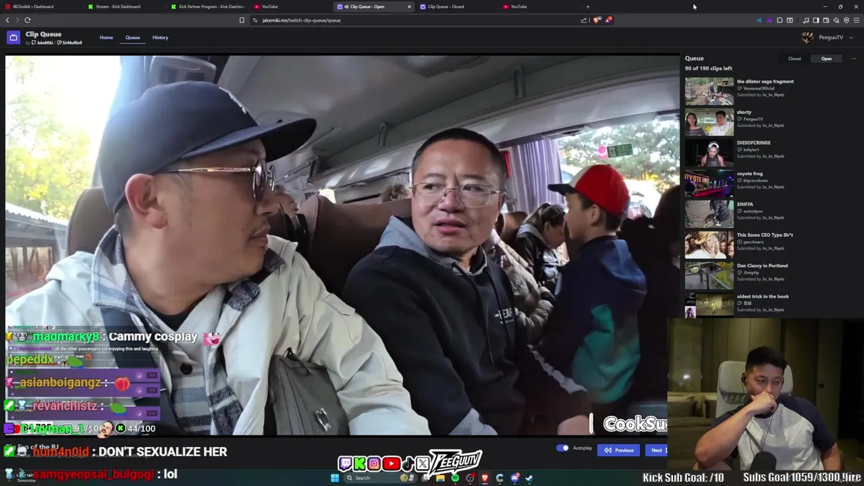Click the Clip Queue logo icon

pos(13,38)
